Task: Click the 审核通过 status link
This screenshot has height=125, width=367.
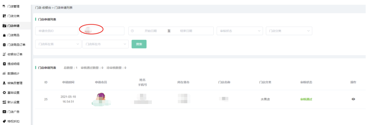Action: [x=306, y=99]
